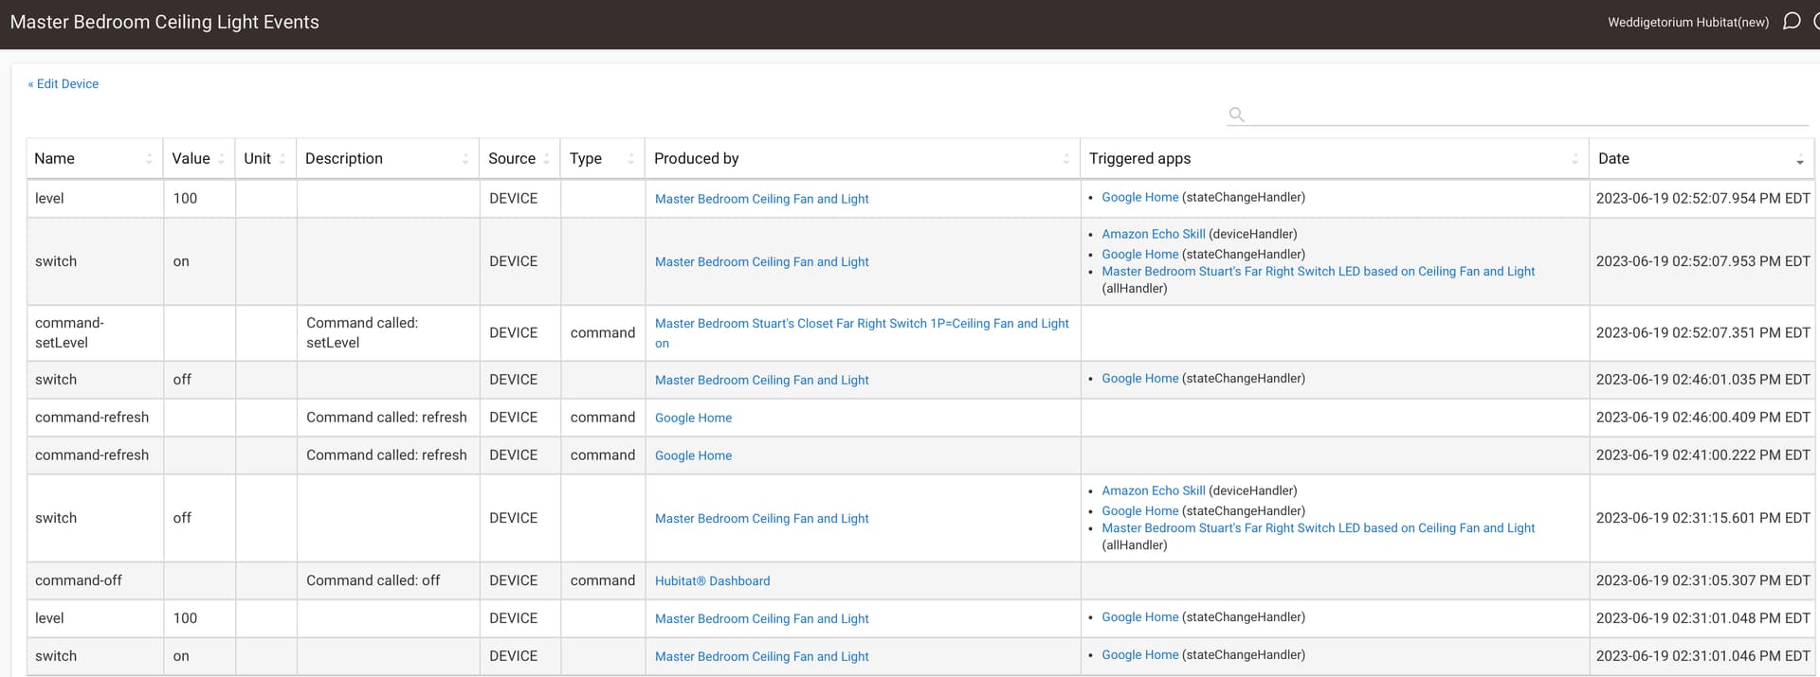Viewport: 1820px width, 677px height.
Task: Open Hubitat Dashboard producer link
Action: tap(712, 581)
